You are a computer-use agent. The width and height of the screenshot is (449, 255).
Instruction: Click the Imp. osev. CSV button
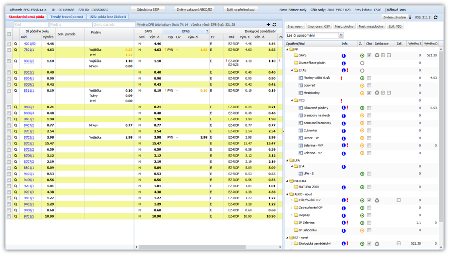(x=319, y=26)
